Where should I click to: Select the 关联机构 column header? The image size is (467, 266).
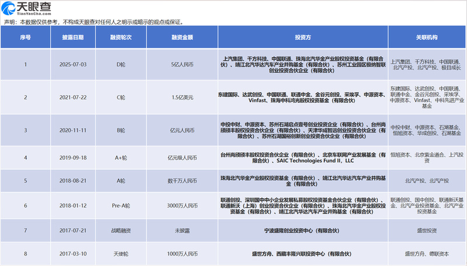coord(427,37)
